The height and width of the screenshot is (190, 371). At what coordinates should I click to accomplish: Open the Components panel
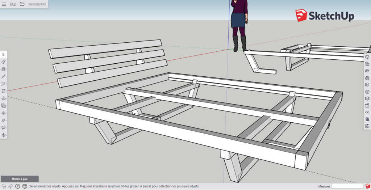point(367,78)
